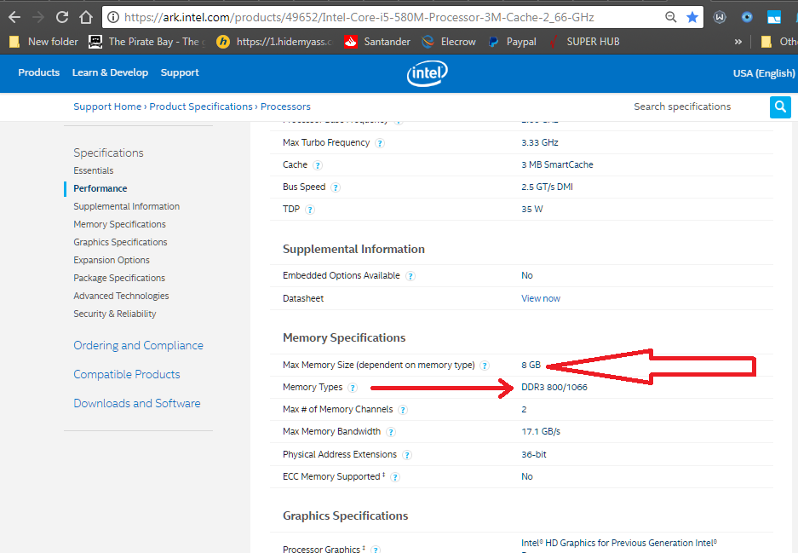Go to Support Home breadcrumb
Viewport: 798px width, 553px height.
pyautogui.click(x=107, y=107)
